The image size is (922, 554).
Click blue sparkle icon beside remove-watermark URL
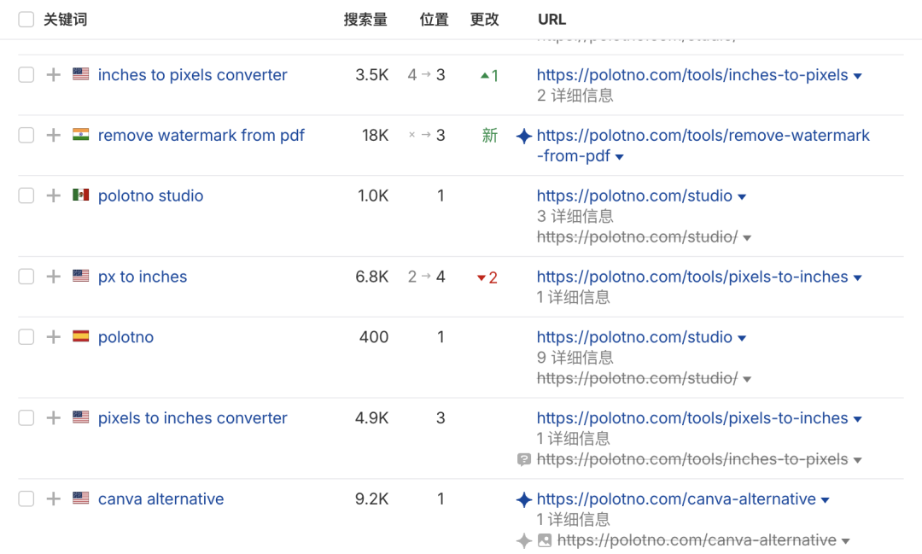point(524,136)
